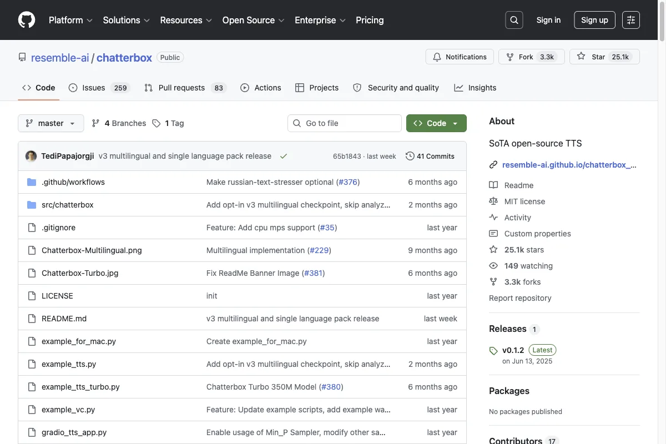This screenshot has height=444, width=666.
Task: Open the gradio_tts_app.py file
Action: click(74, 432)
